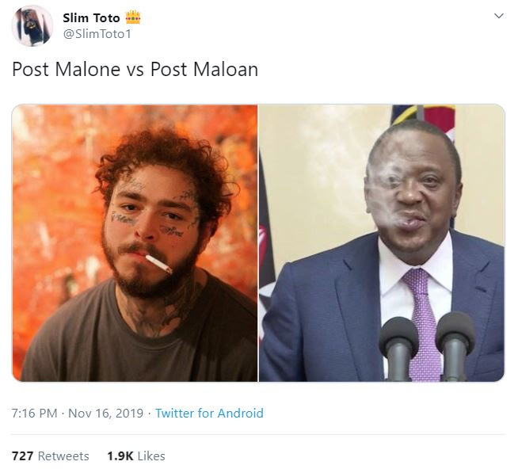
Task: View the 727 Retweets list
Action: tap(50, 456)
